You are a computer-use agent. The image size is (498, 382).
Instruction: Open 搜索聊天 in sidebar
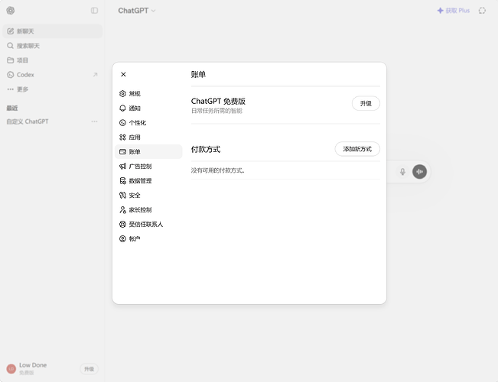53,46
